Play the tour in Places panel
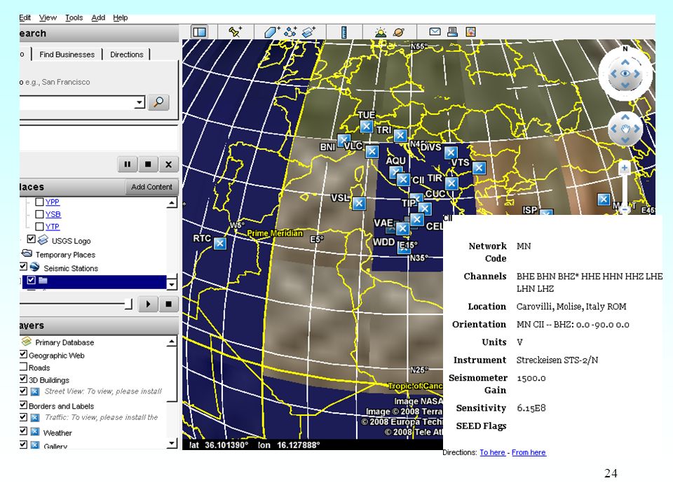 click(148, 304)
